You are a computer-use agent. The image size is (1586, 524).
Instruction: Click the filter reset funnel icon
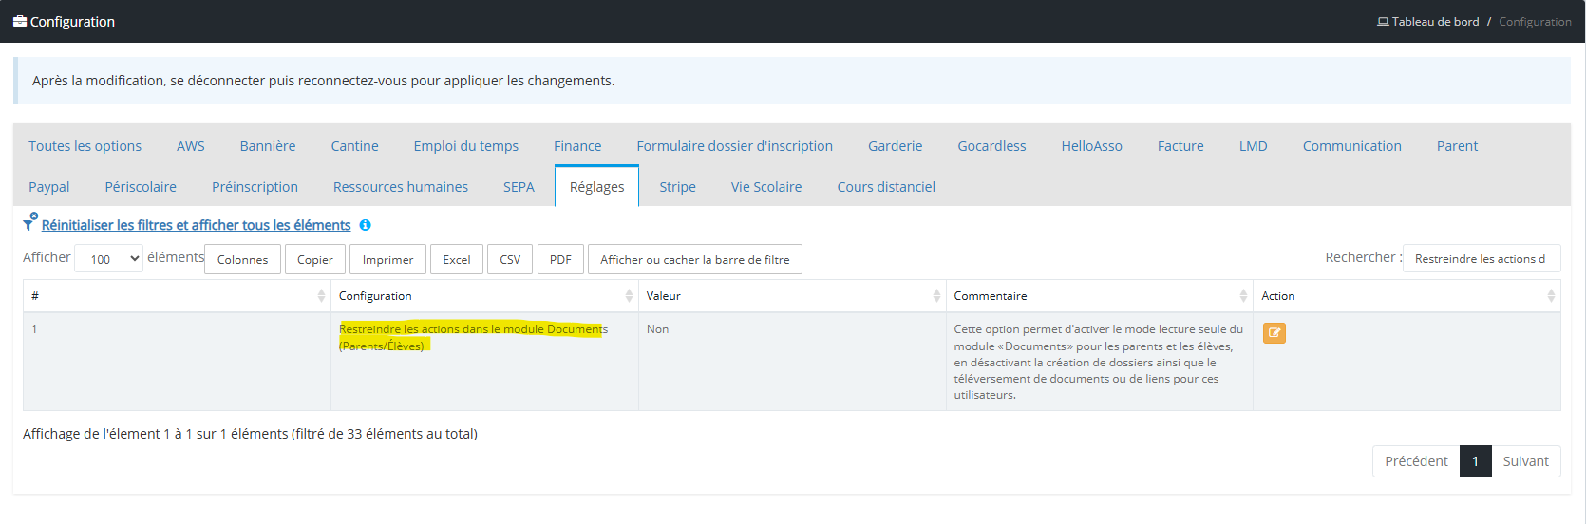coord(30,223)
